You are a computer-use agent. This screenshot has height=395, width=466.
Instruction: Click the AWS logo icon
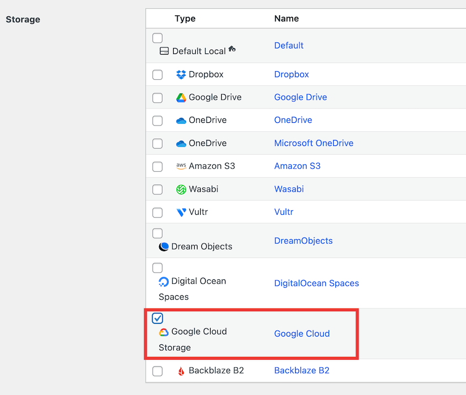[181, 166]
